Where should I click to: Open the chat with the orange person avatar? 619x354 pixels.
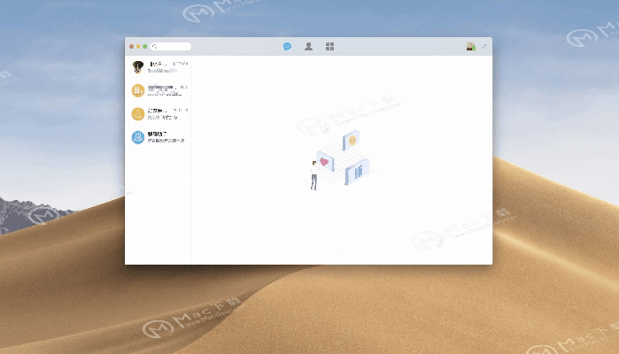[159, 113]
